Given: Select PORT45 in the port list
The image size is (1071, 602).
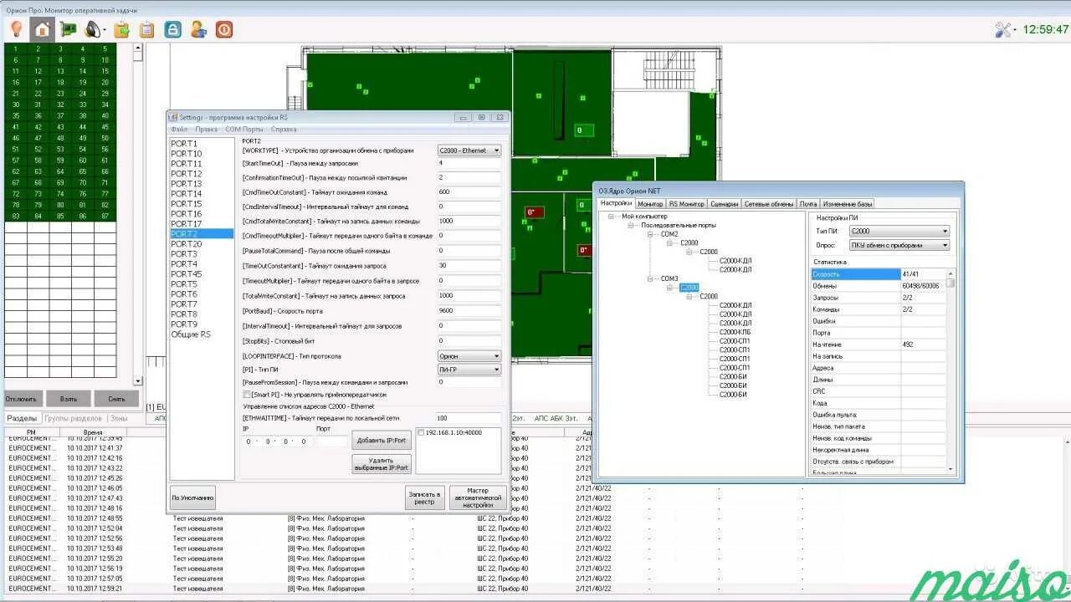Looking at the screenshot, I should 186,274.
